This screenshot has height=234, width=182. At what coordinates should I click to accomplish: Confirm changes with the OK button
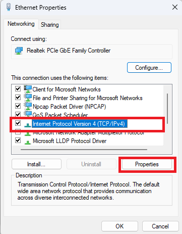tap(119, 226)
